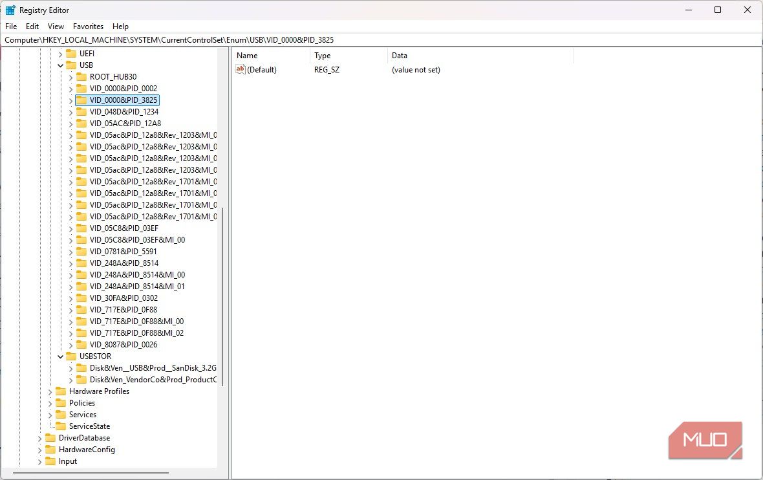The height and width of the screenshot is (480, 763).
Task: Click folder icon of VID_048D&PID_1234 key
Action: coord(81,112)
